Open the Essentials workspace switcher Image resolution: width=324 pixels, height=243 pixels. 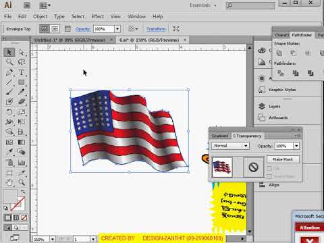click(202, 5)
